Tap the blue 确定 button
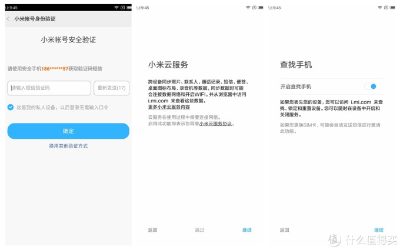Screen dimensions: 400x250 pyautogui.click(x=68, y=131)
